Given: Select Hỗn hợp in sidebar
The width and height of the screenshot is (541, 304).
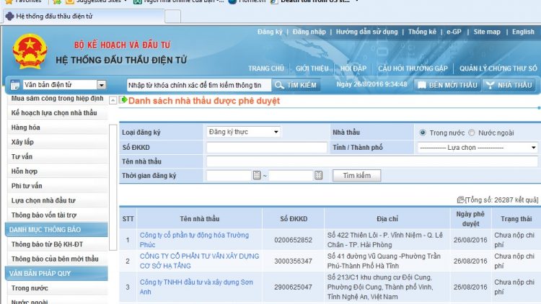Looking at the screenshot, I should (24, 171).
